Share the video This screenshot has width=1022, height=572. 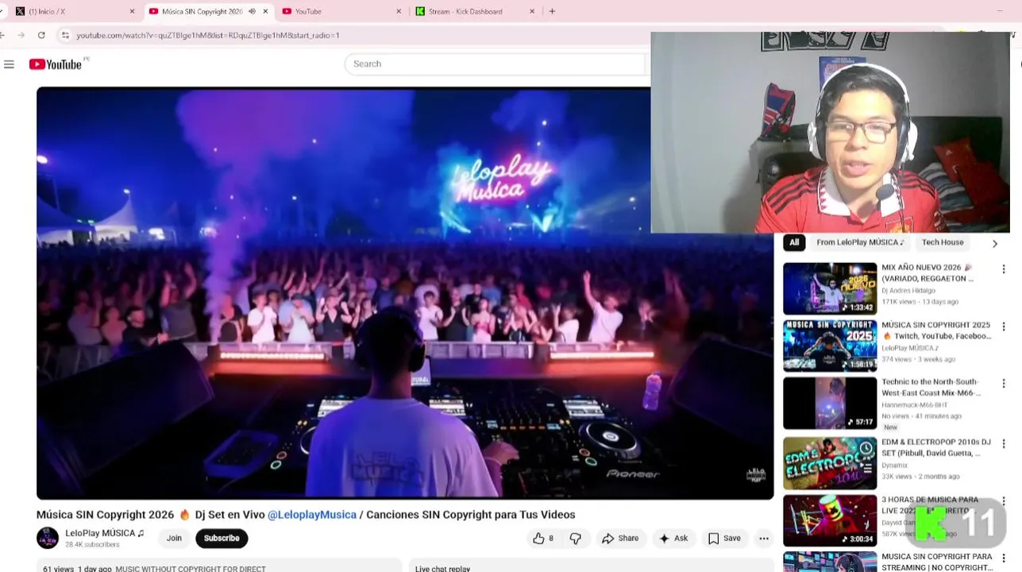tap(620, 539)
